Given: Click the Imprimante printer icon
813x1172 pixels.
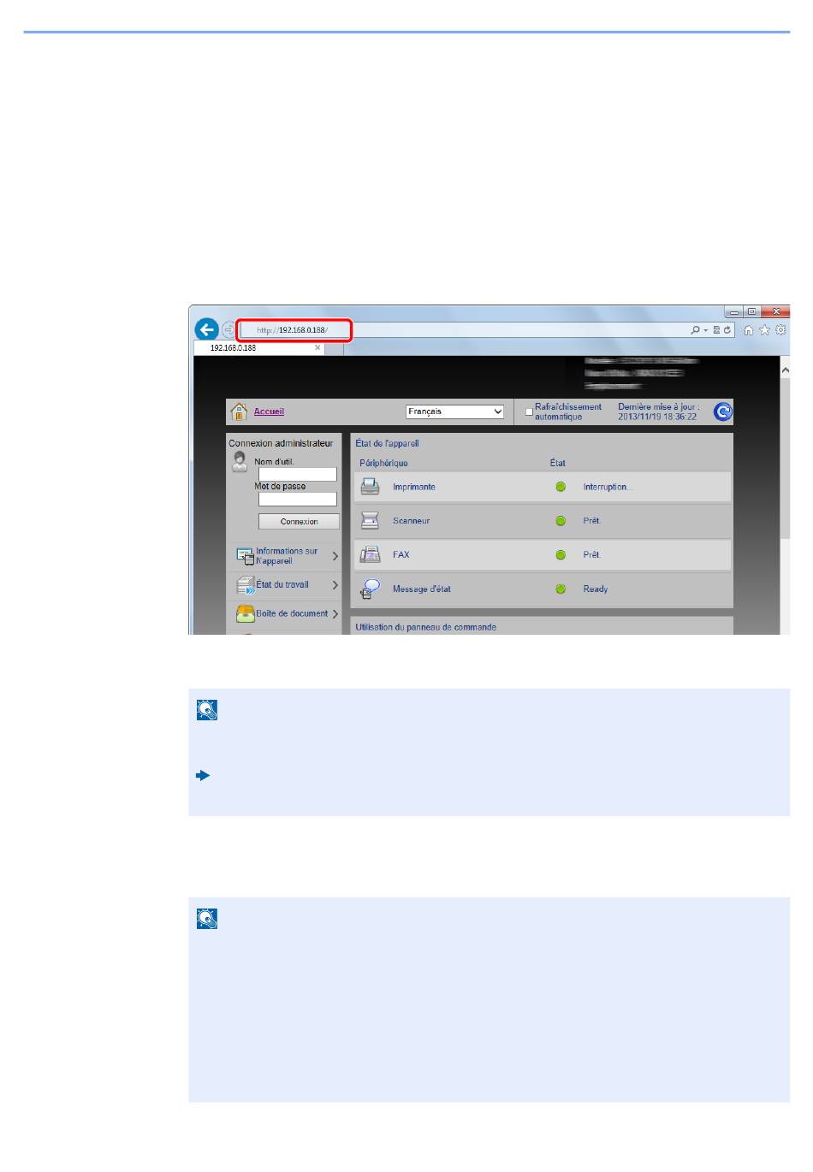Looking at the screenshot, I should [x=370, y=487].
